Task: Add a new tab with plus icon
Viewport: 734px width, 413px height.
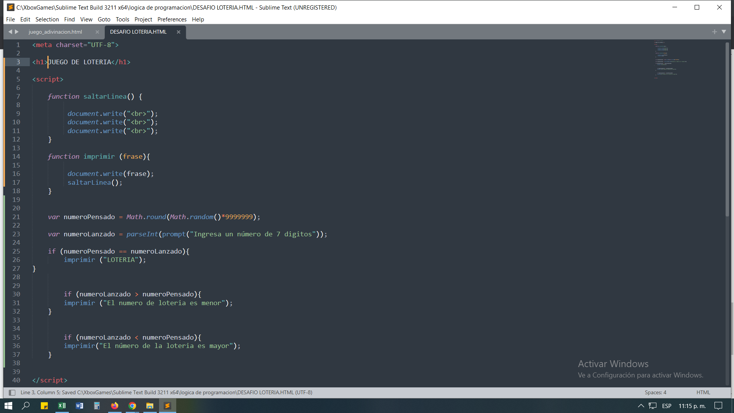Action: coord(715,32)
